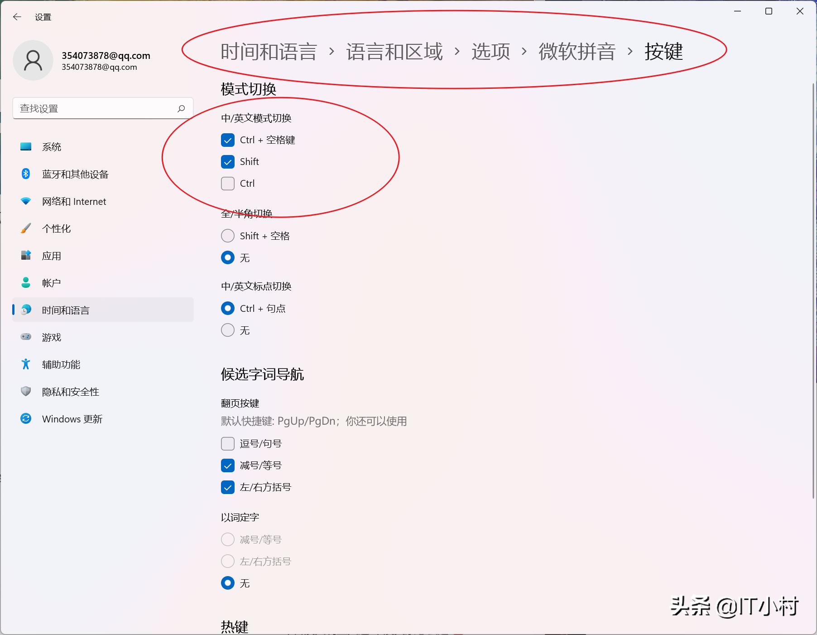Screen dimensions: 817x635
Task: Click the 隐私和安全性 shield icon
Action: 26,391
